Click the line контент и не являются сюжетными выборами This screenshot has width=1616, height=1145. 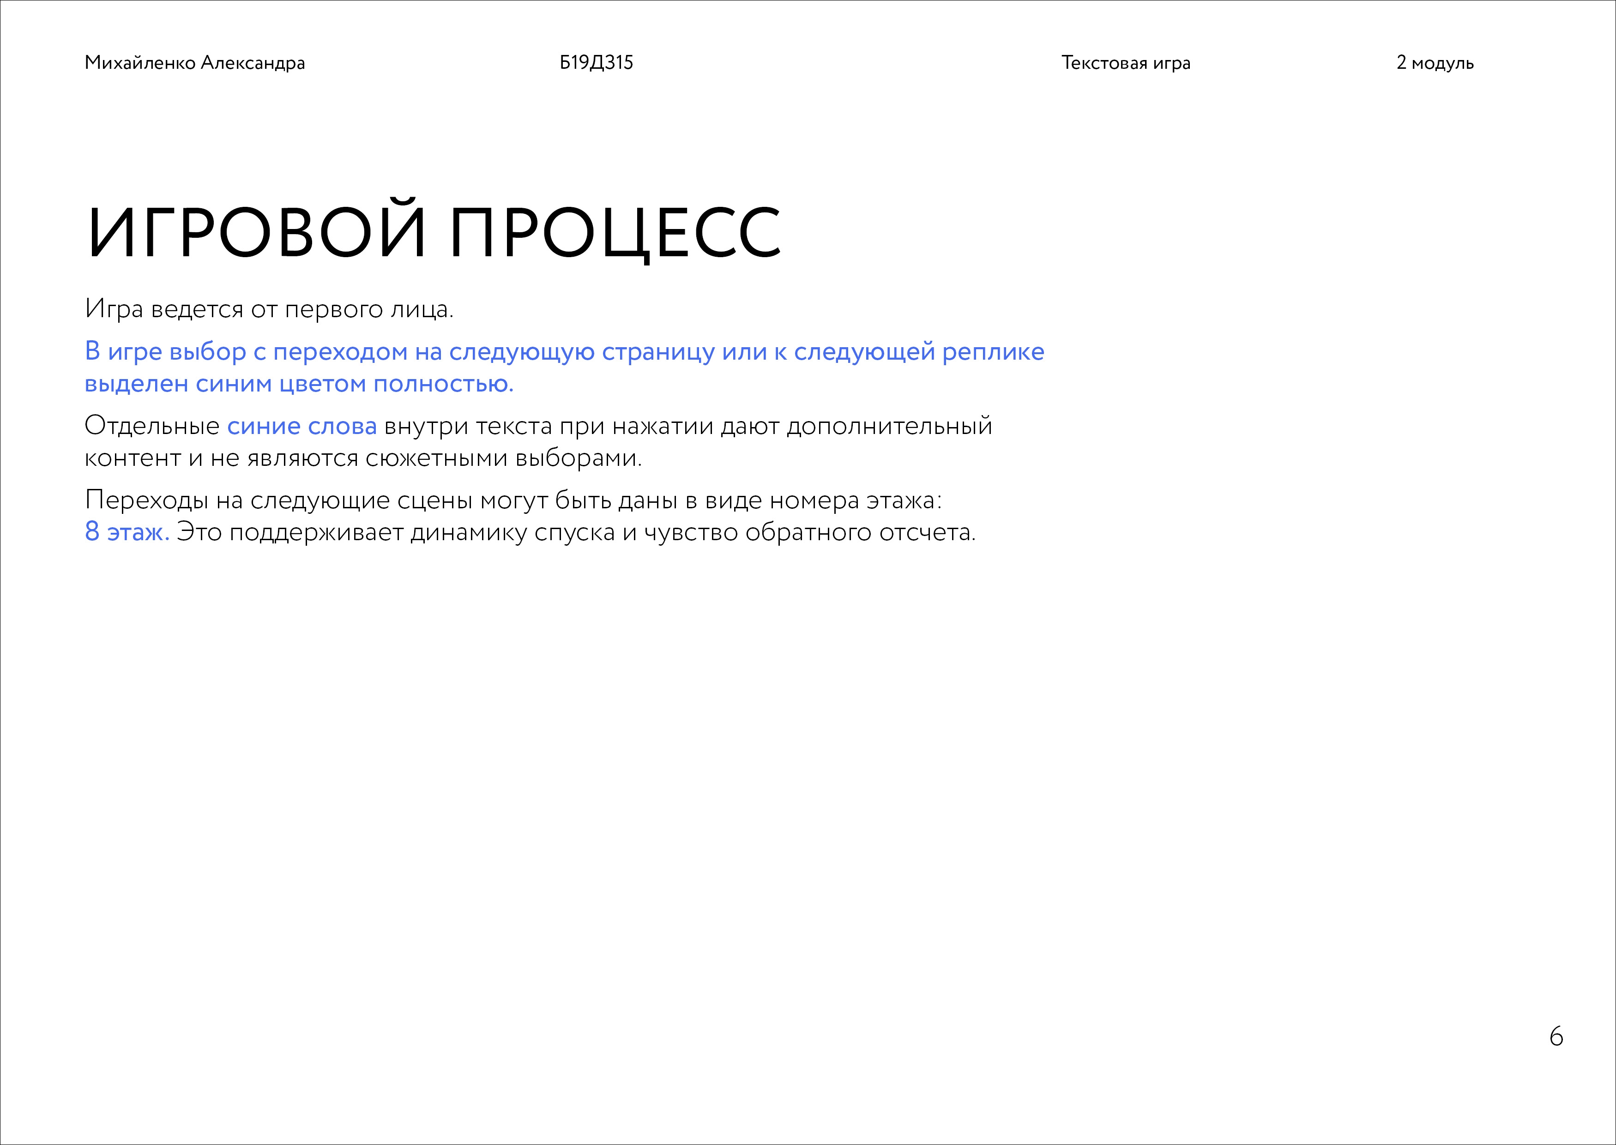363,458
